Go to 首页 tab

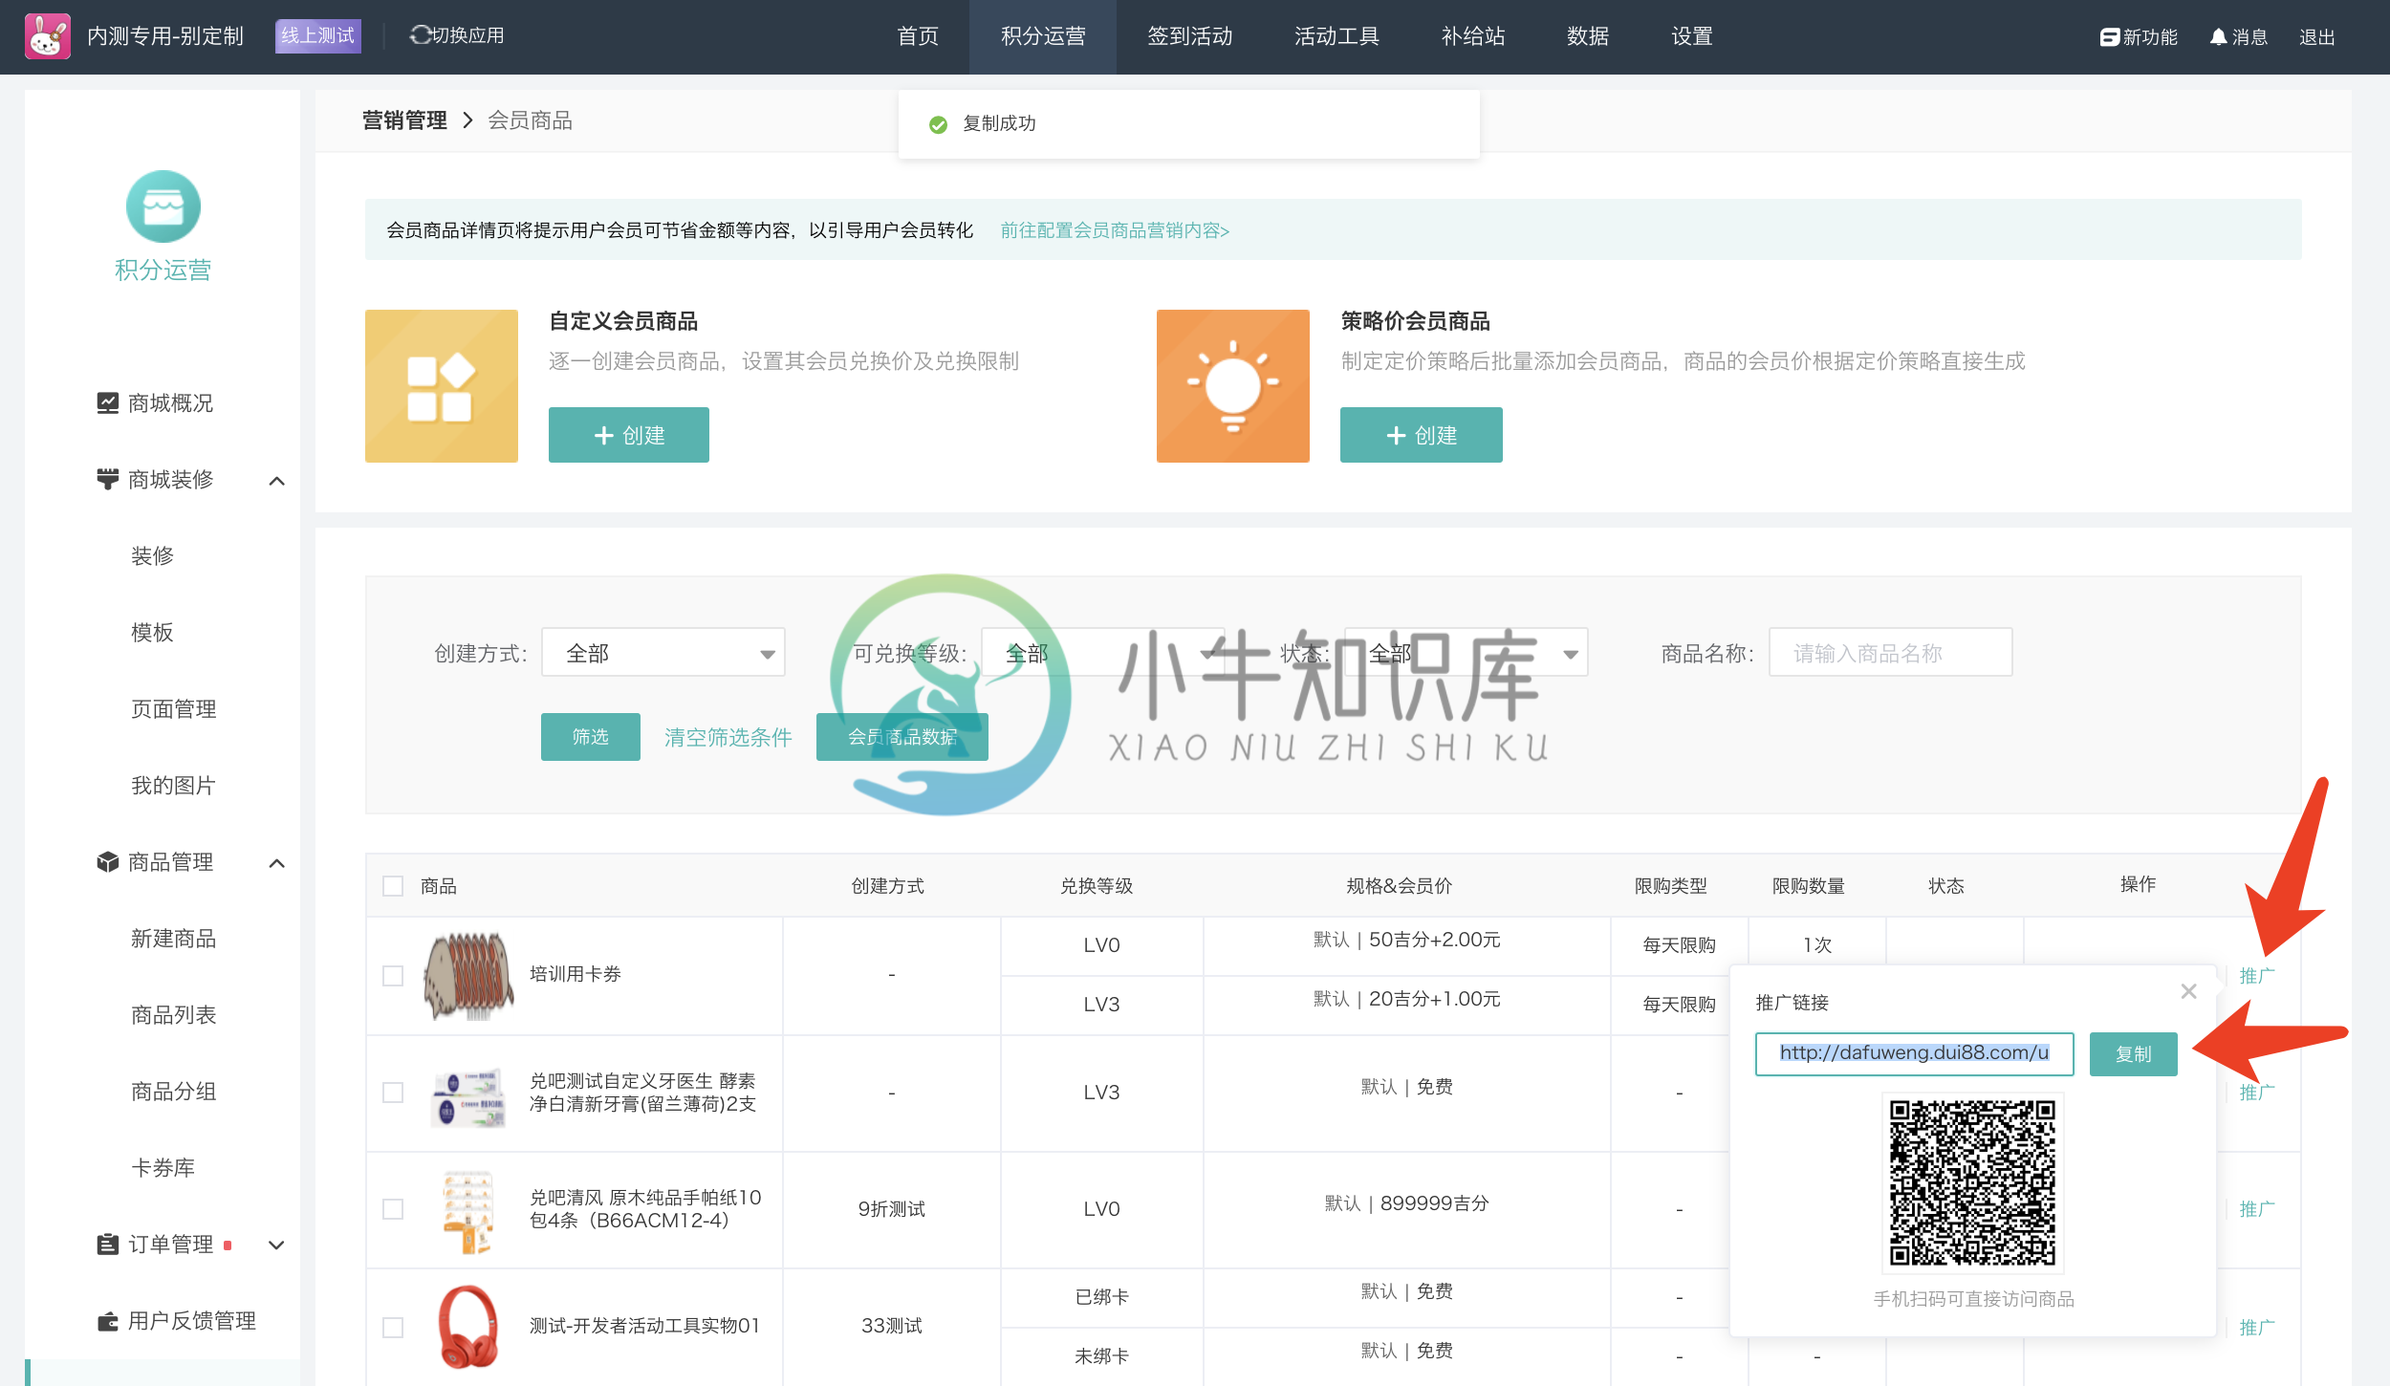(x=918, y=36)
